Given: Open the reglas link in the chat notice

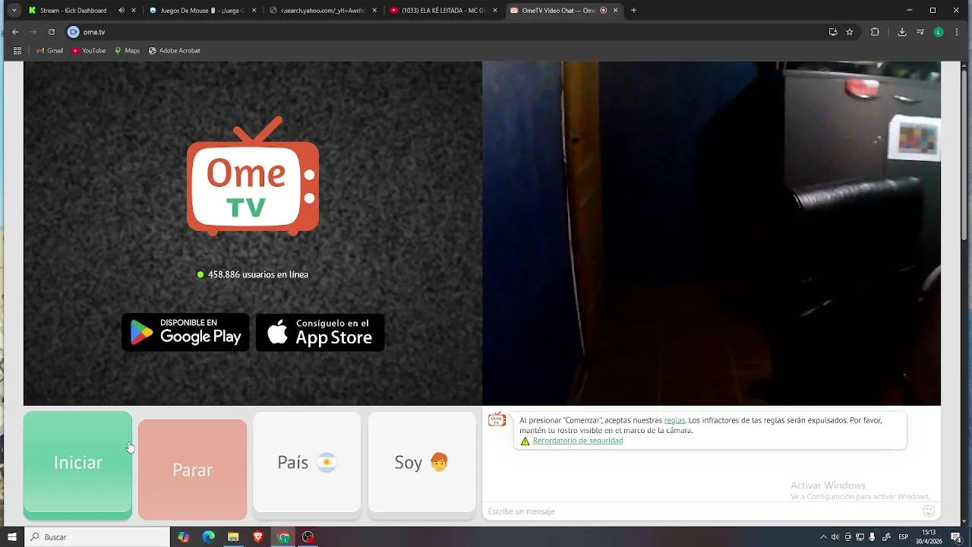Looking at the screenshot, I should point(674,420).
